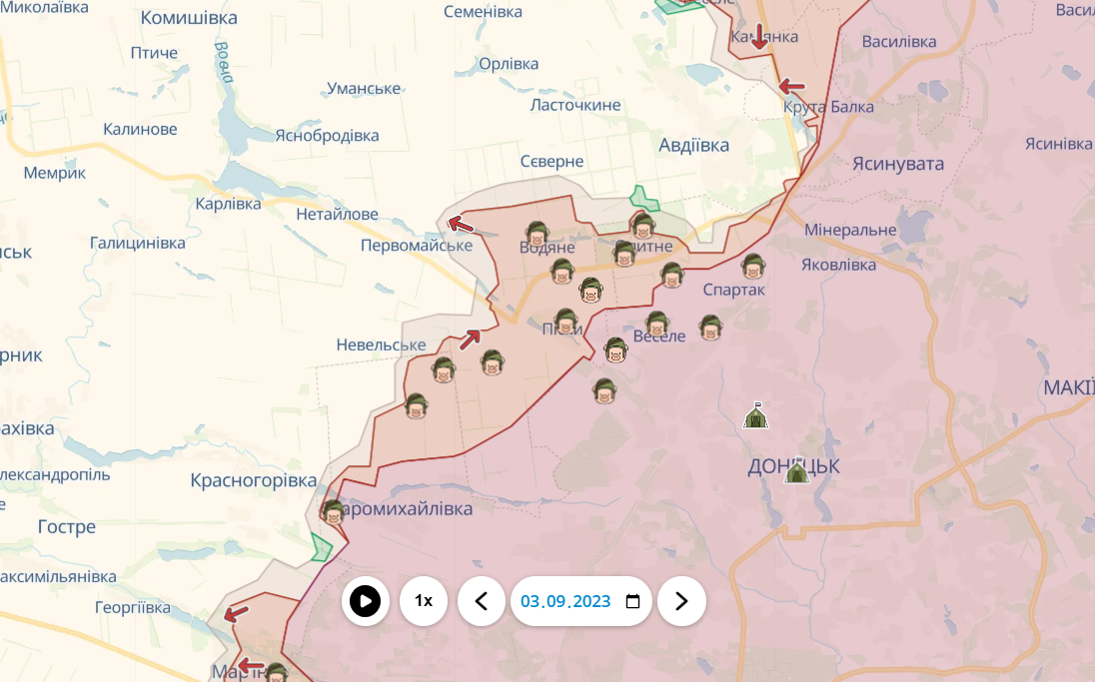Select the unit marker above Водяне
Viewport: 1095px width, 682px height.
(x=538, y=234)
